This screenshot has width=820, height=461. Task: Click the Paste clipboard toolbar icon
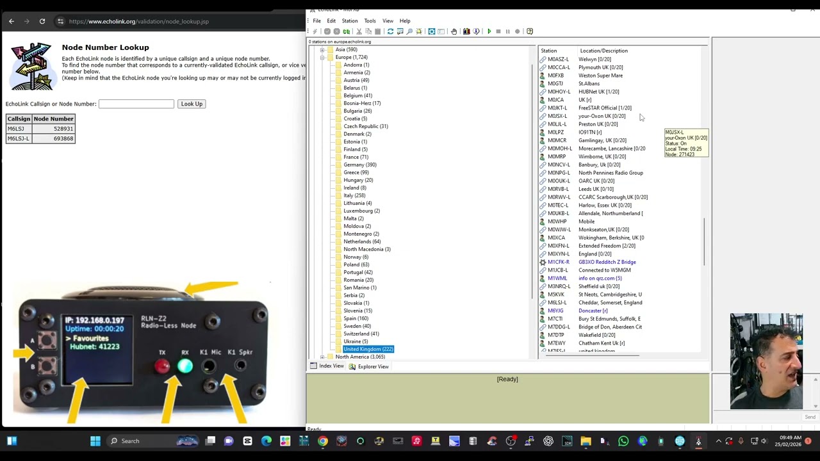[x=378, y=31]
